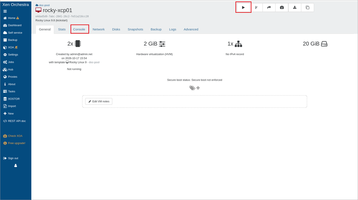Open REST API doc
This screenshot has height=200, width=358.
click(x=15, y=121)
